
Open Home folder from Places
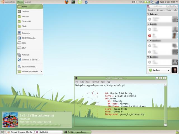pyautogui.click(x=30, y=7)
